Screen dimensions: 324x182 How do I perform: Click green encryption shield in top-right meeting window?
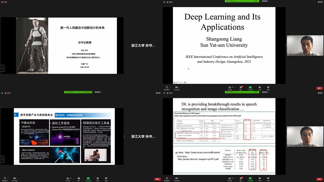click(x=164, y=2)
